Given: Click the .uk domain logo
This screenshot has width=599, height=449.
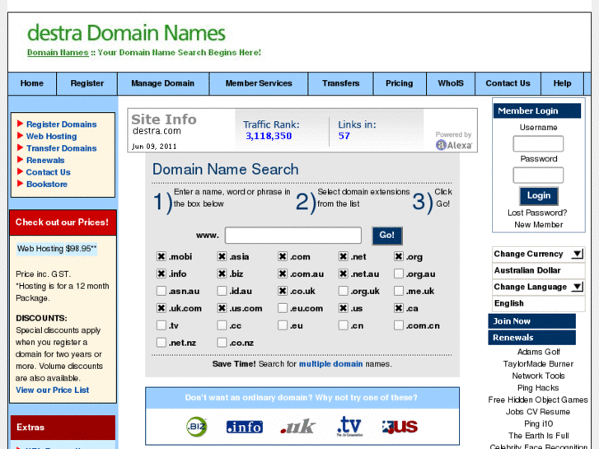Looking at the screenshot, I should click(297, 427).
